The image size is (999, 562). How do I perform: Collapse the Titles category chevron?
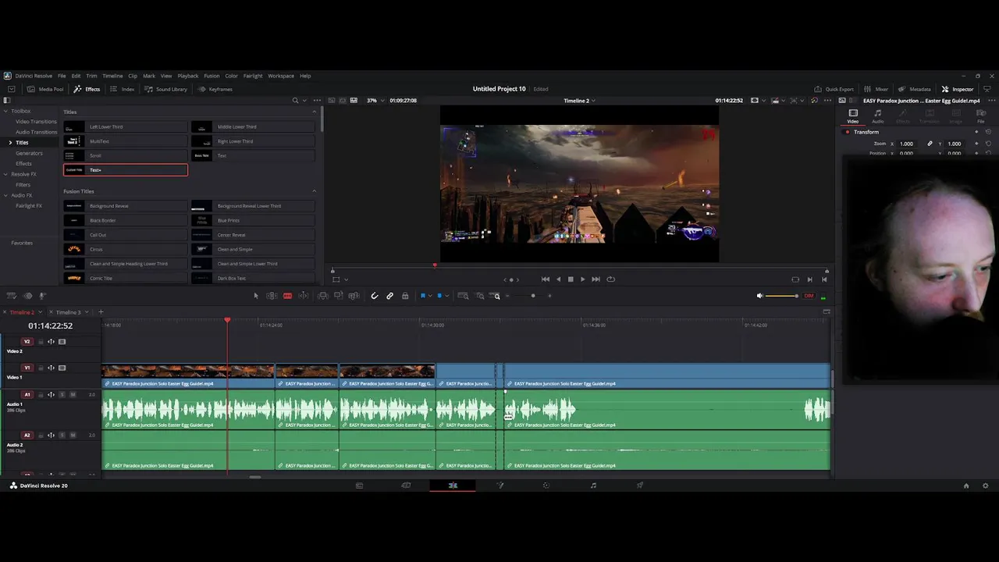(x=315, y=112)
